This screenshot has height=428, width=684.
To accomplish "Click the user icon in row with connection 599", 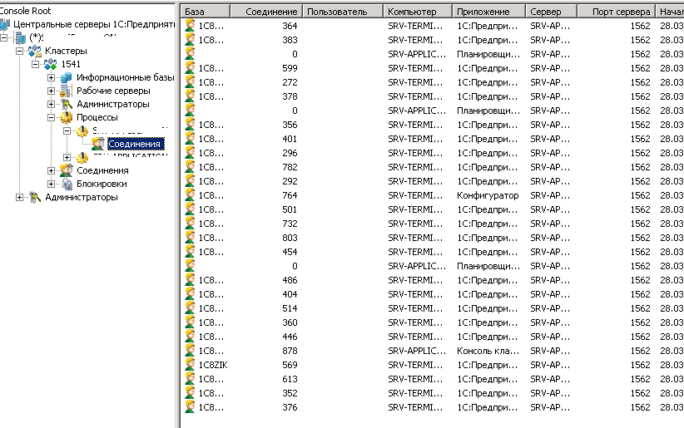I will [x=190, y=68].
